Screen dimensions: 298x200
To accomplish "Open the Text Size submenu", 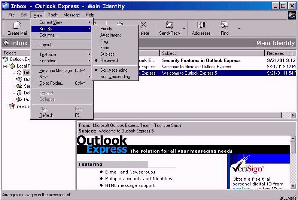I will pyautogui.click(x=62, y=54).
